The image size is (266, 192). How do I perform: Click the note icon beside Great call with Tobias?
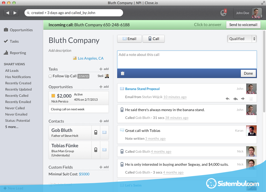click(122, 130)
